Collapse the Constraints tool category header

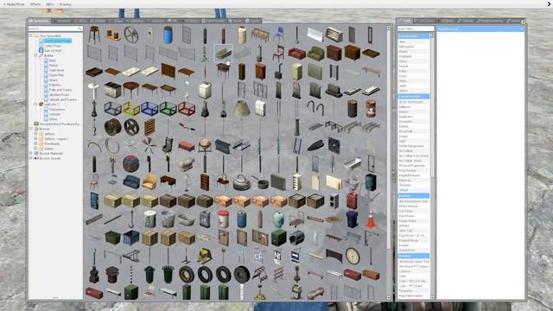pos(413,36)
